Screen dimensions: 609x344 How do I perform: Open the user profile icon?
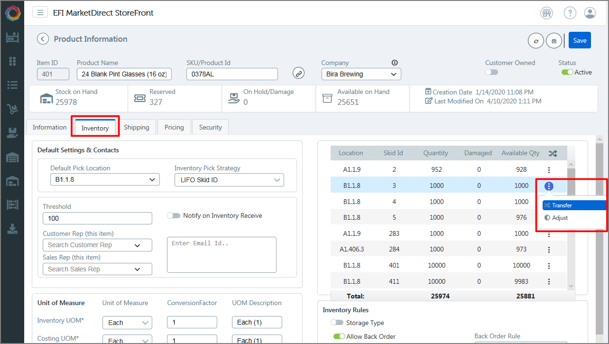[590, 13]
